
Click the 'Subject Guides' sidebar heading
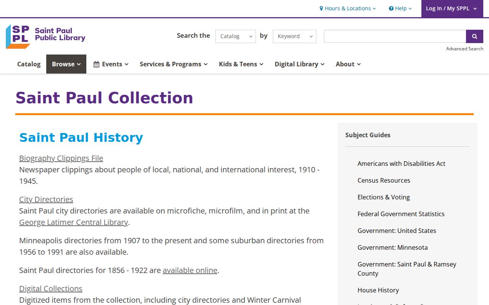pyautogui.click(x=368, y=135)
